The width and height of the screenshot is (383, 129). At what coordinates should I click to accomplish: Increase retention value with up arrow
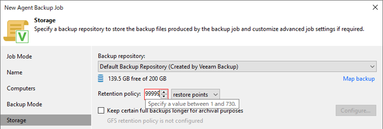pyautogui.click(x=164, y=92)
